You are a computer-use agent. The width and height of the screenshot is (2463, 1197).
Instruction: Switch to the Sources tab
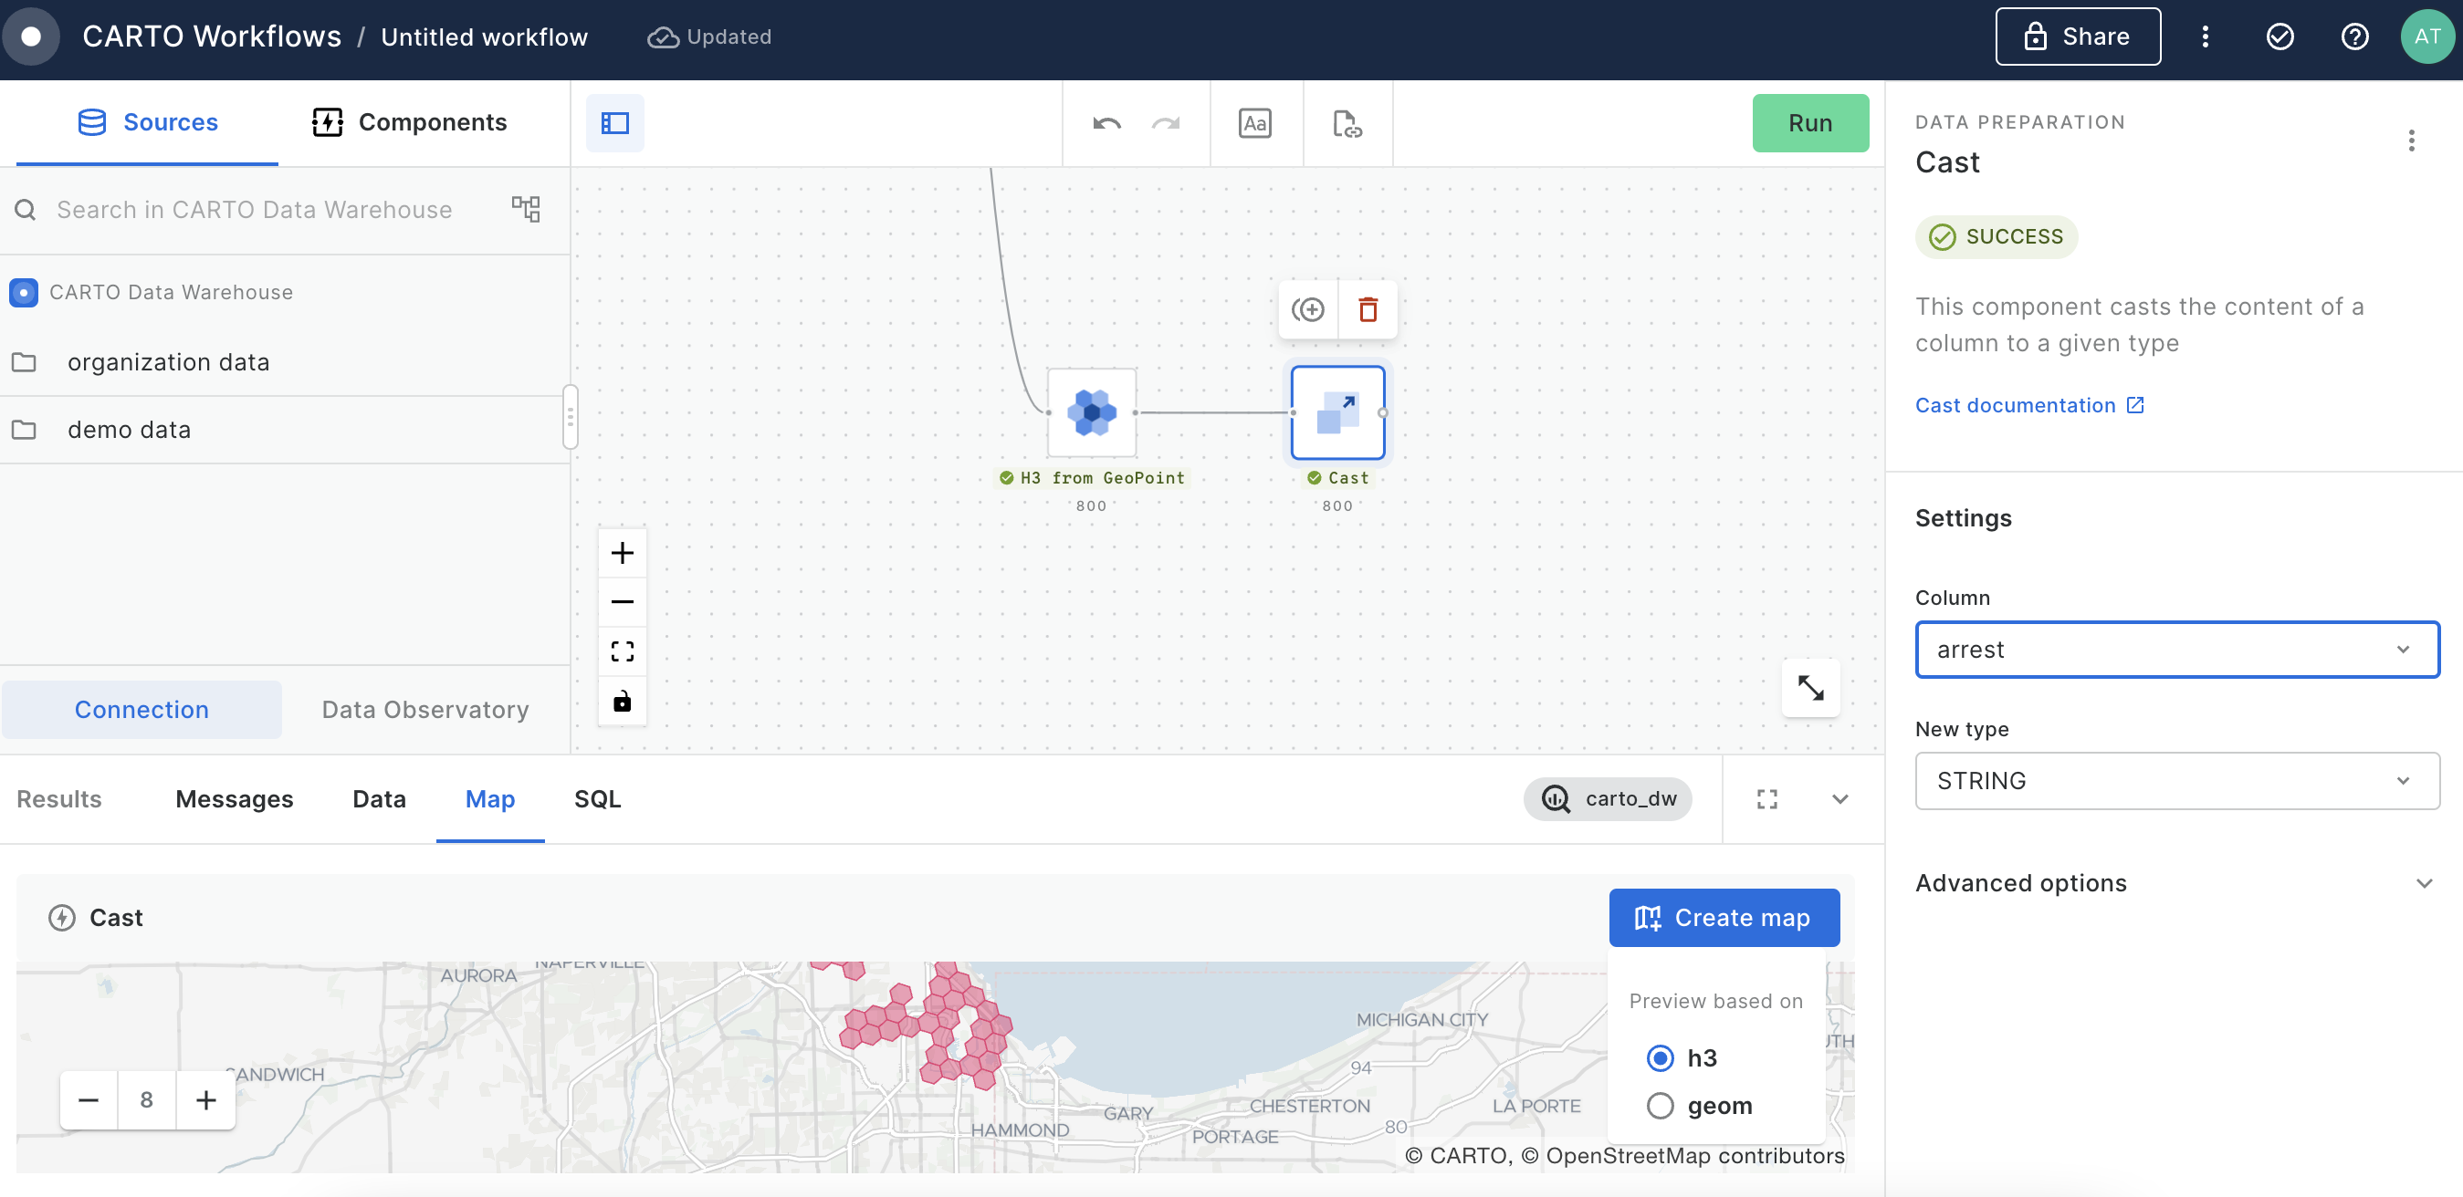pyautogui.click(x=147, y=122)
